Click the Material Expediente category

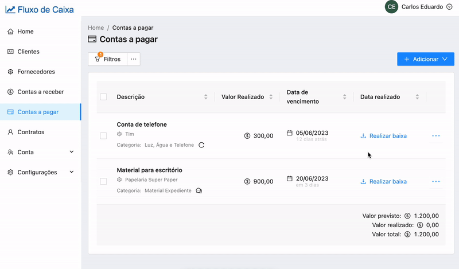[168, 190]
